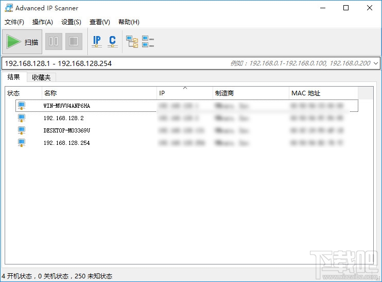Sort by the MAC 地址 column header

(x=323, y=93)
